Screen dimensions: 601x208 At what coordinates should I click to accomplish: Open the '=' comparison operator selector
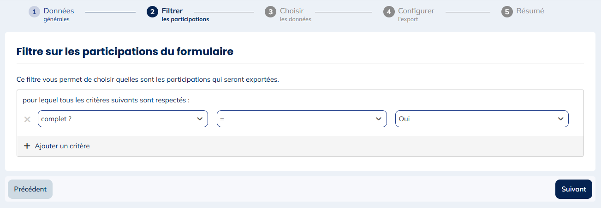302,119
